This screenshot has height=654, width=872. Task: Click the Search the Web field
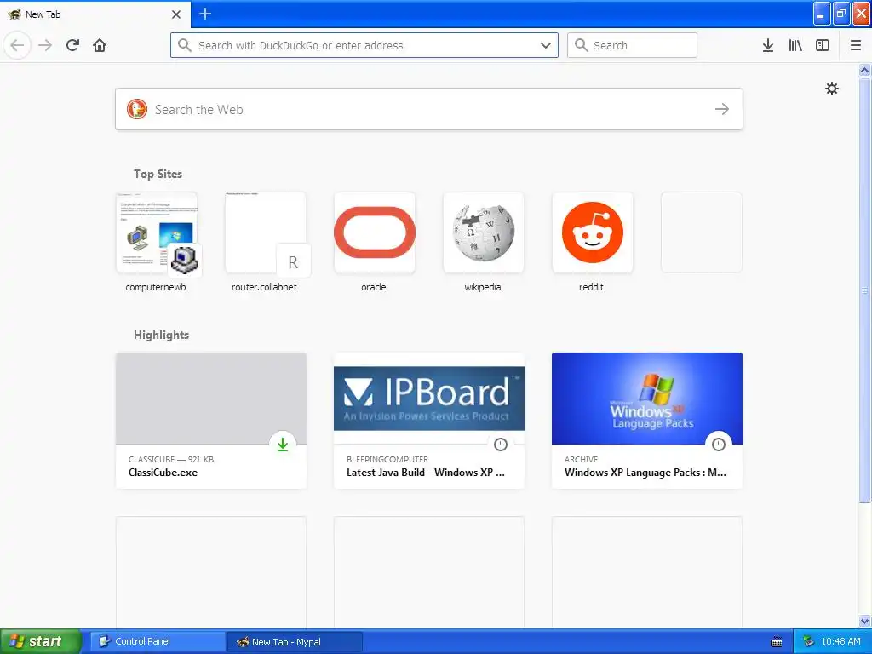point(429,109)
